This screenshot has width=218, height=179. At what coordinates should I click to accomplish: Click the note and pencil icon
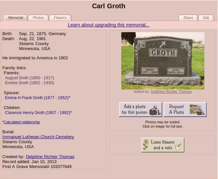pyautogui.click(x=178, y=147)
